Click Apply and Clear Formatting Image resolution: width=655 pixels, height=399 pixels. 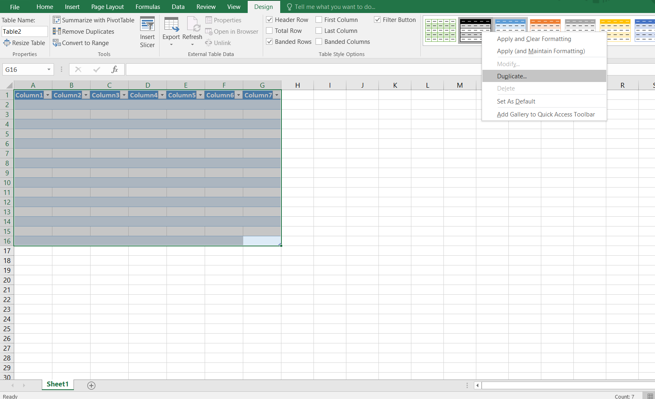[x=534, y=39]
